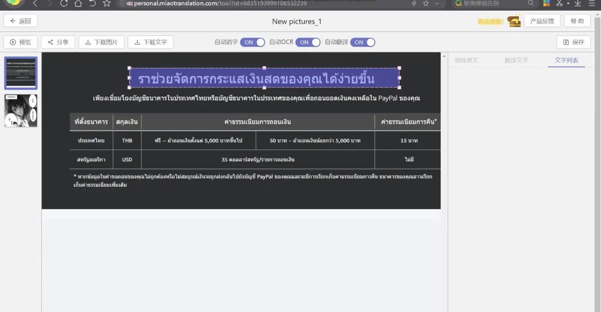The height and width of the screenshot is (312, 601).
Task: Click the browser search box
Action: click(494, 4)
